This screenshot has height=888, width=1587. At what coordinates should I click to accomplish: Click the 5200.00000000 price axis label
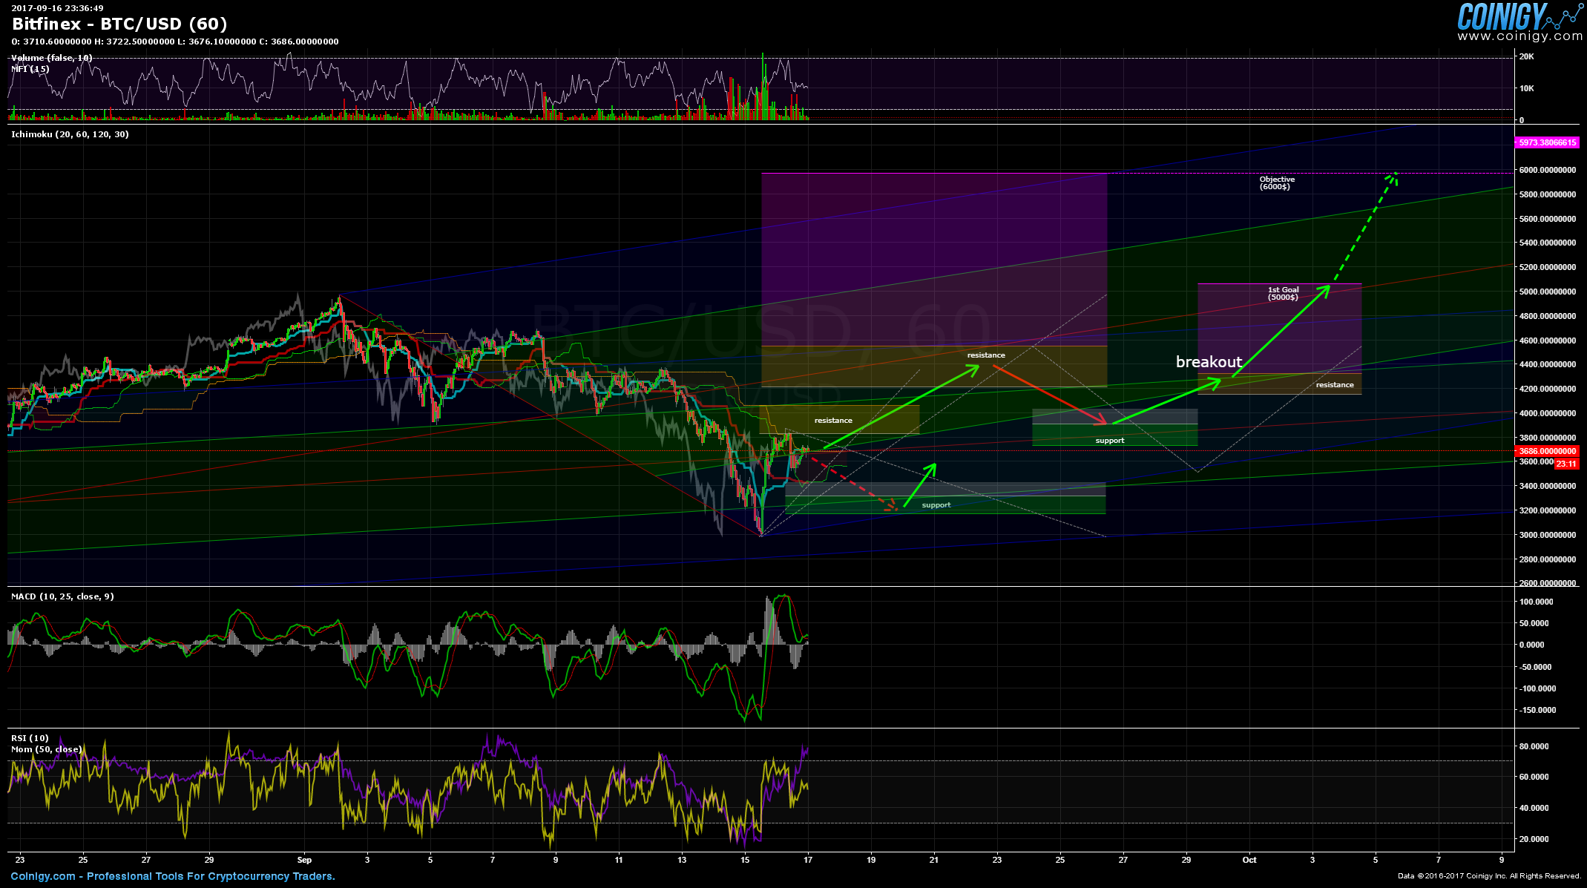(x=1546, y=267)
